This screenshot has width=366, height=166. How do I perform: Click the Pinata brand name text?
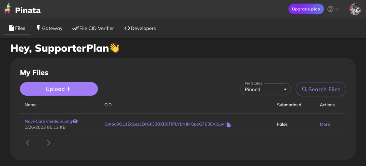pos(28,10)
